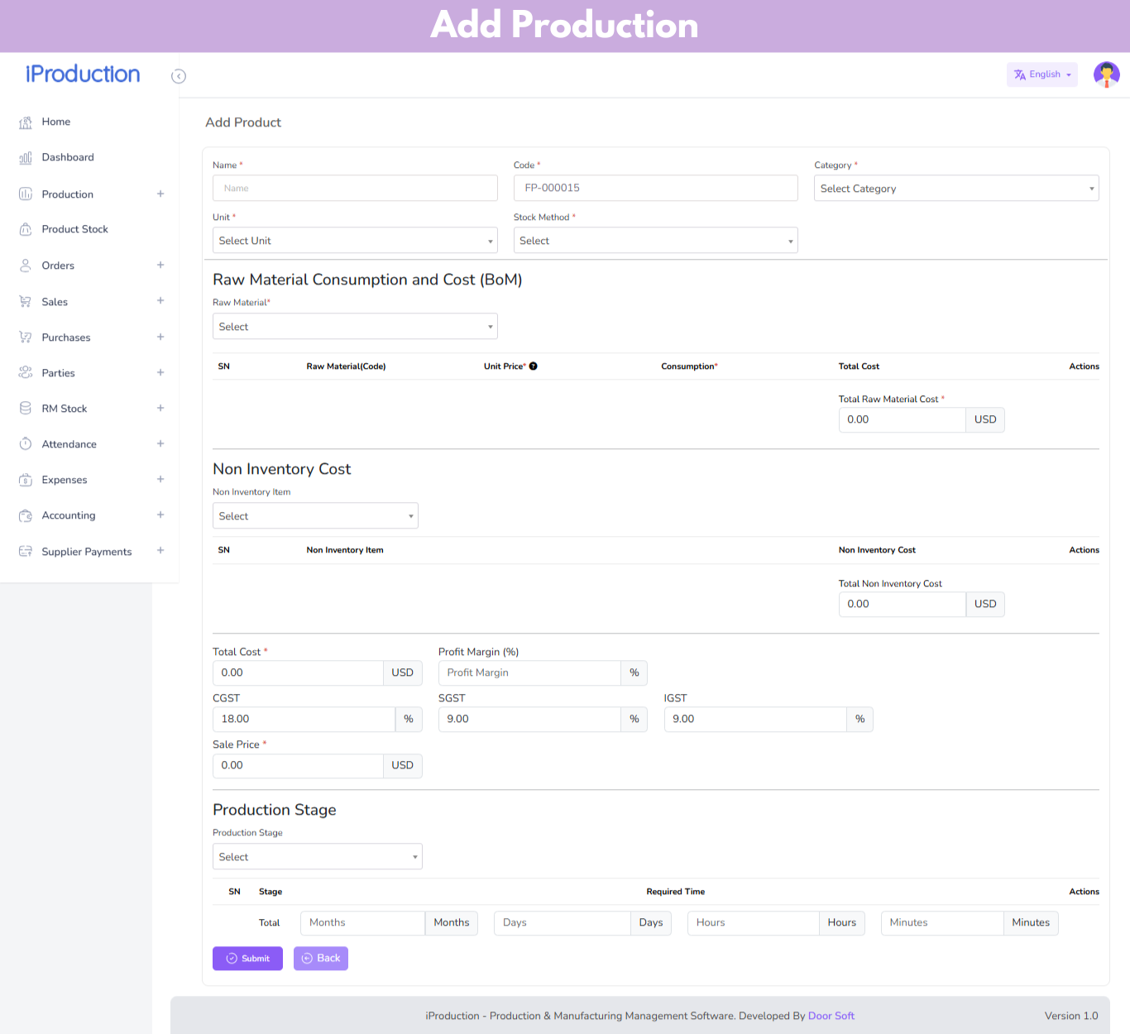Open the Supplier Payments menu item
Viewport: 1130px width, 1034px height.
[x=86, y=552]
